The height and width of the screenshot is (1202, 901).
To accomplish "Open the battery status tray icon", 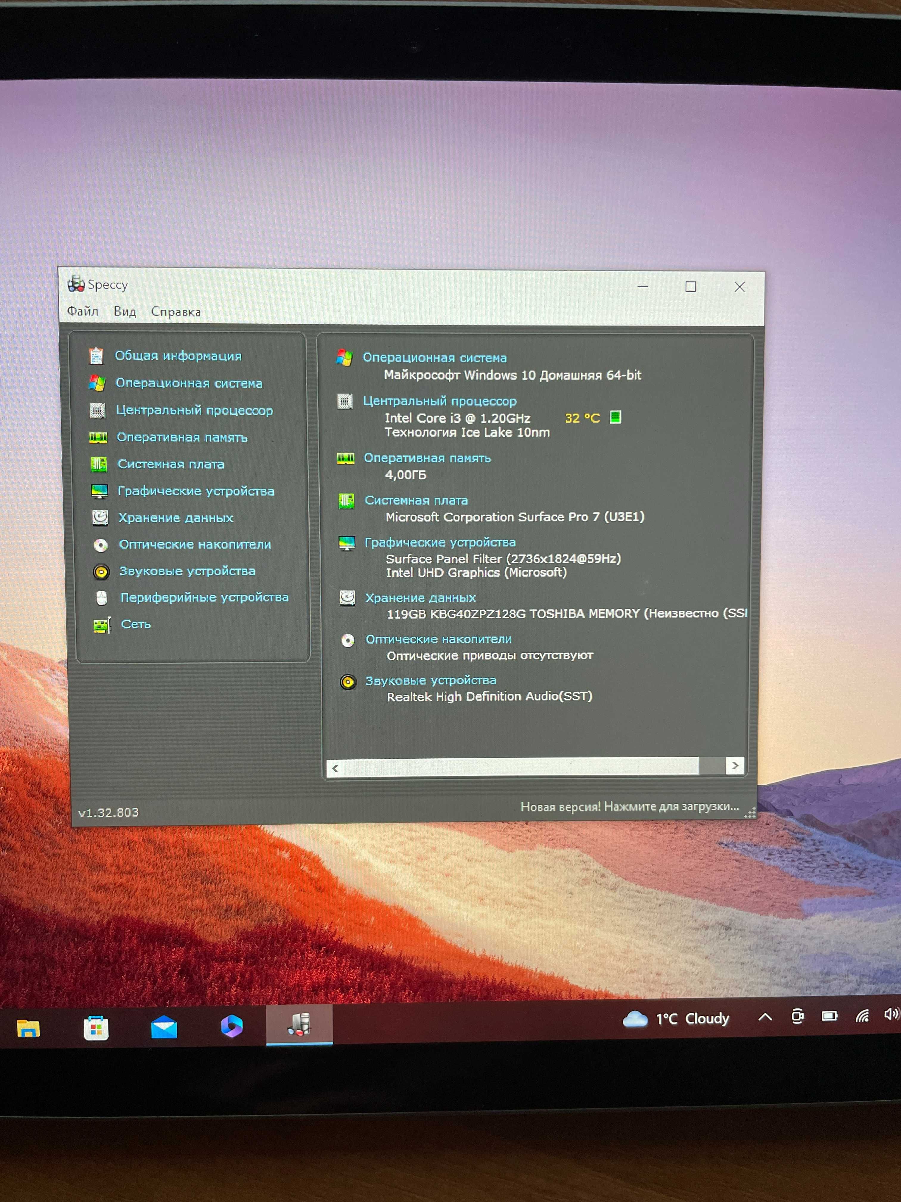I will (x=829, y=1016).
